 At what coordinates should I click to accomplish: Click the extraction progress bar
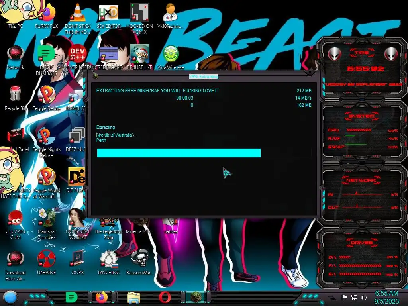(204, 153)
